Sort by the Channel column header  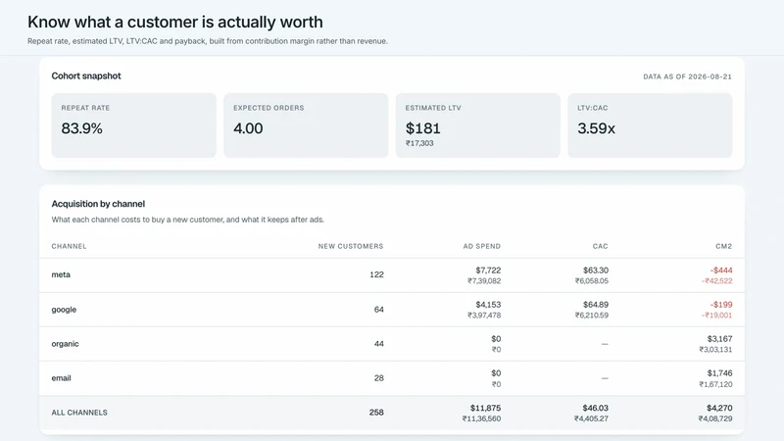click(x=69, y=246)
